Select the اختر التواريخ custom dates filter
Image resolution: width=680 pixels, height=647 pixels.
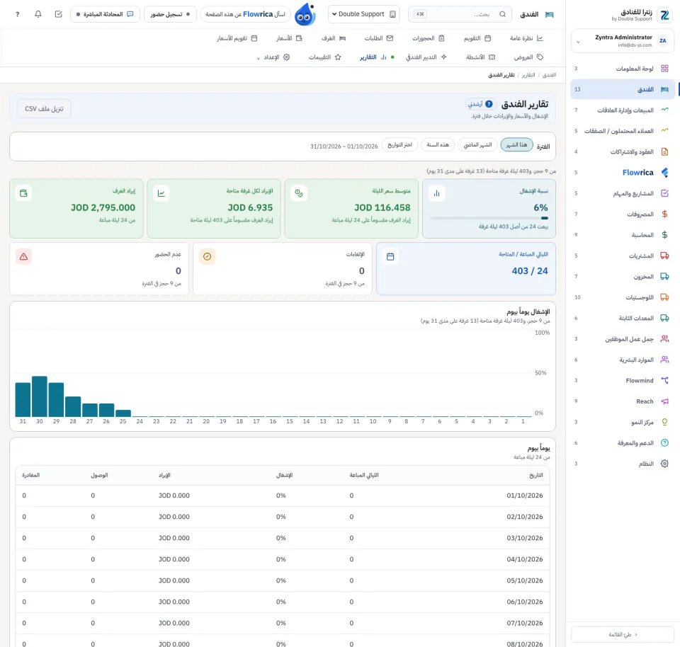[x=399, y=144]
